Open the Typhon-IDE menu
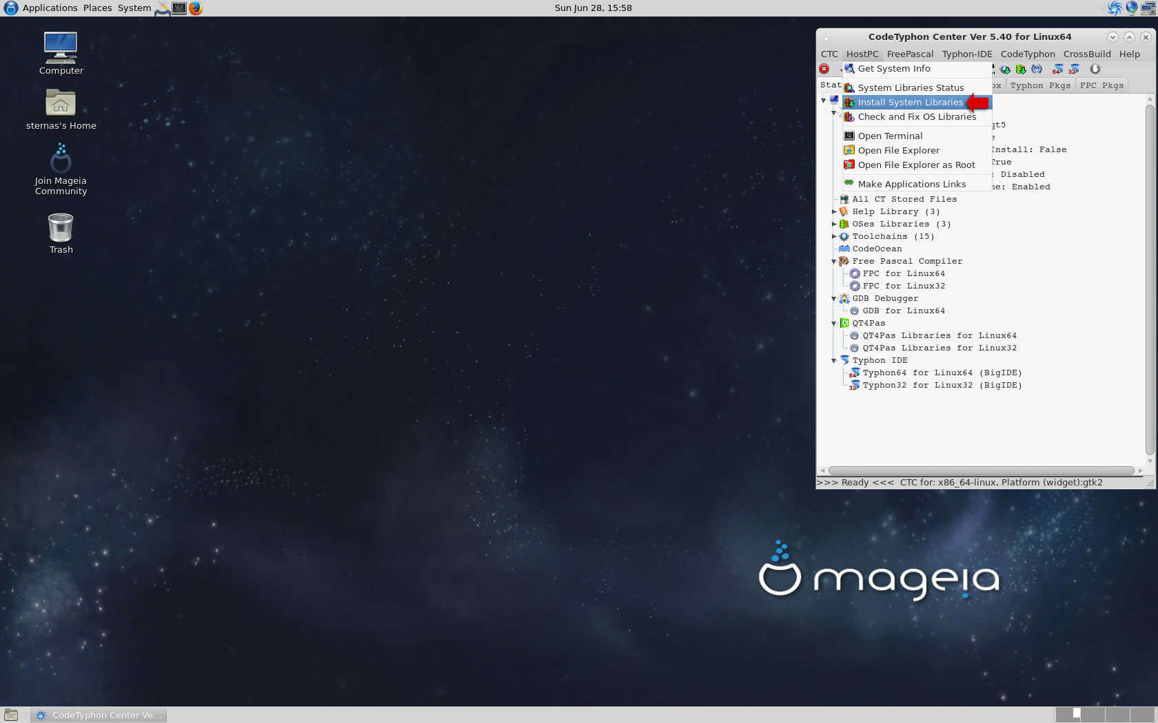Viewport: 1158px width, 723px height. pos(967,54)
